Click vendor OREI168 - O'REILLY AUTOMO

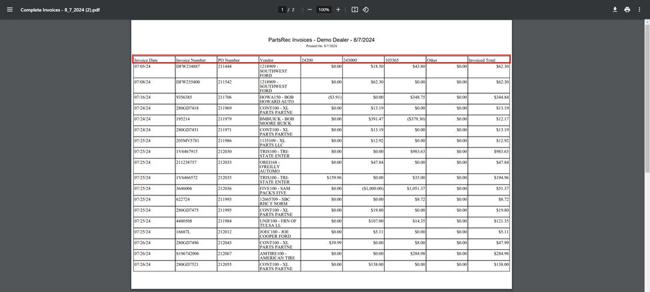click(x=270, y=167)
